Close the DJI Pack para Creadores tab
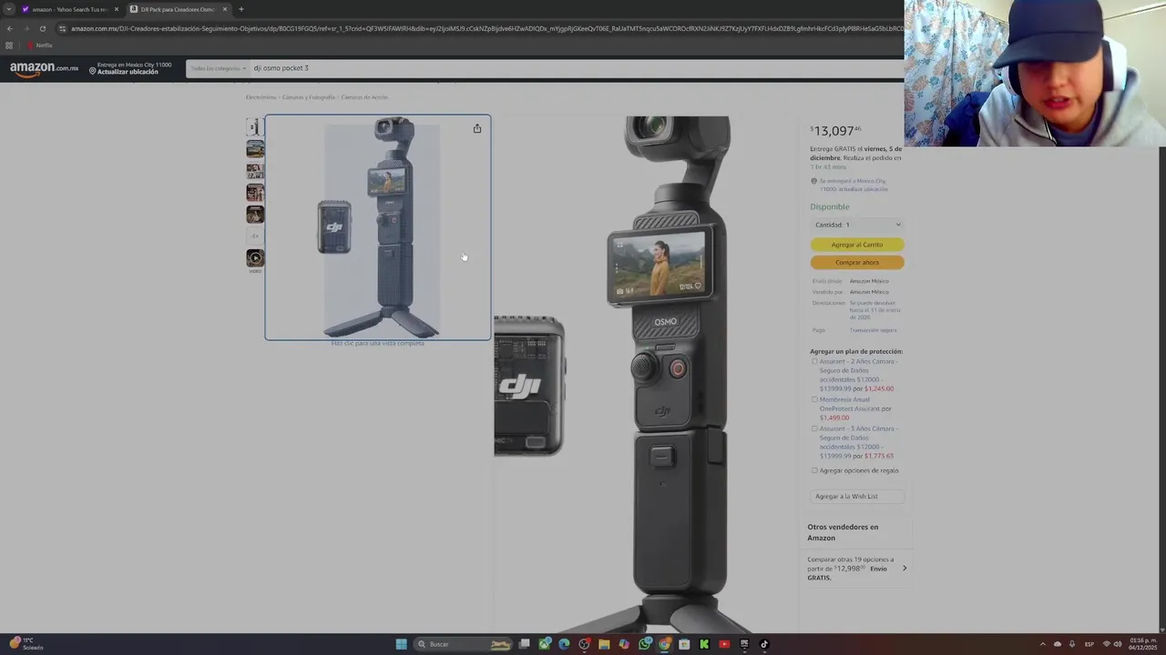Screen dimensions: 1166x655 tap(226, 9)
